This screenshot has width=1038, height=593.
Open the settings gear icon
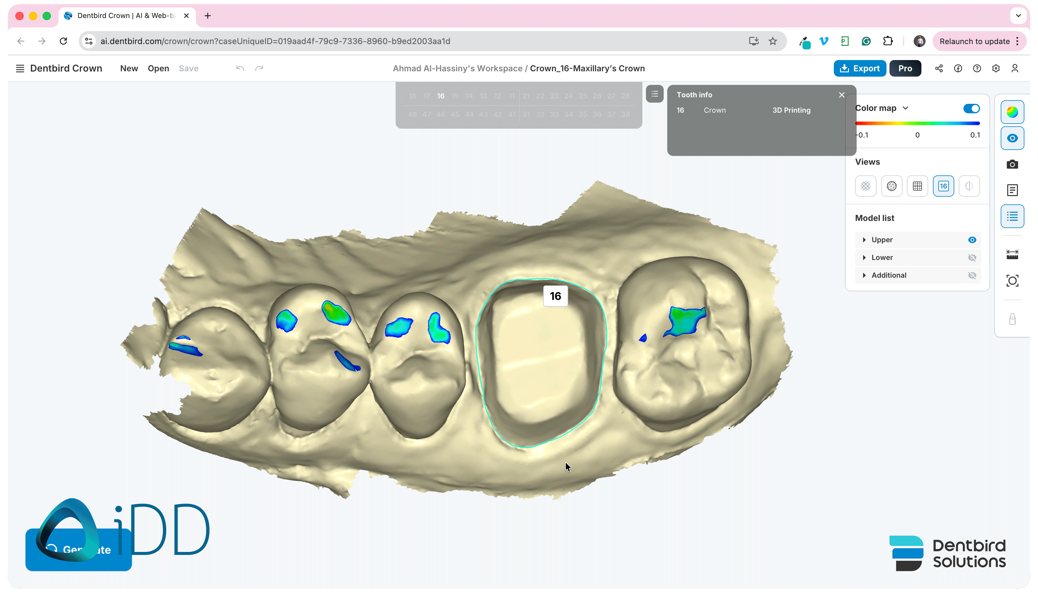click(x=996, y=68)
